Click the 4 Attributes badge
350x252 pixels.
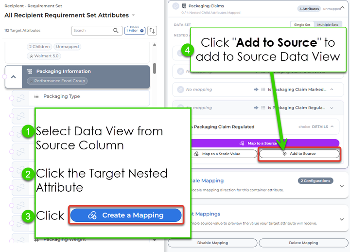click(309, 9)
